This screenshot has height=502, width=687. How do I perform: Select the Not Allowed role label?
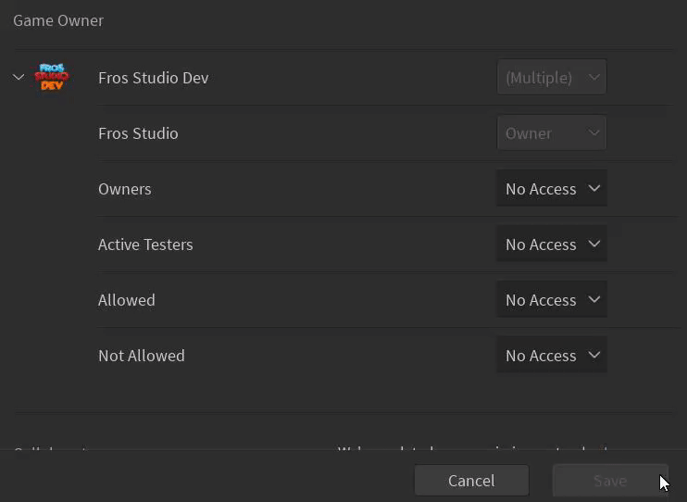[x=141, y=356]
